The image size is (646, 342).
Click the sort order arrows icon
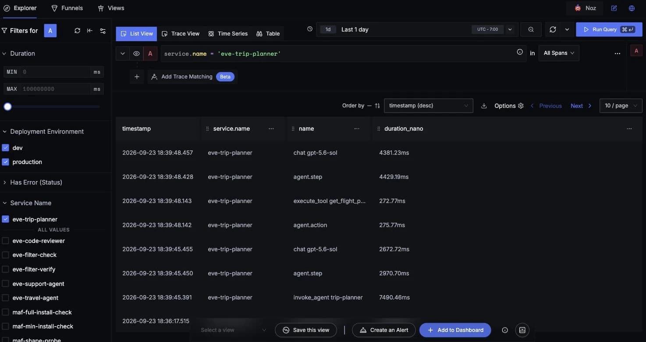click(x=377, y=106)
